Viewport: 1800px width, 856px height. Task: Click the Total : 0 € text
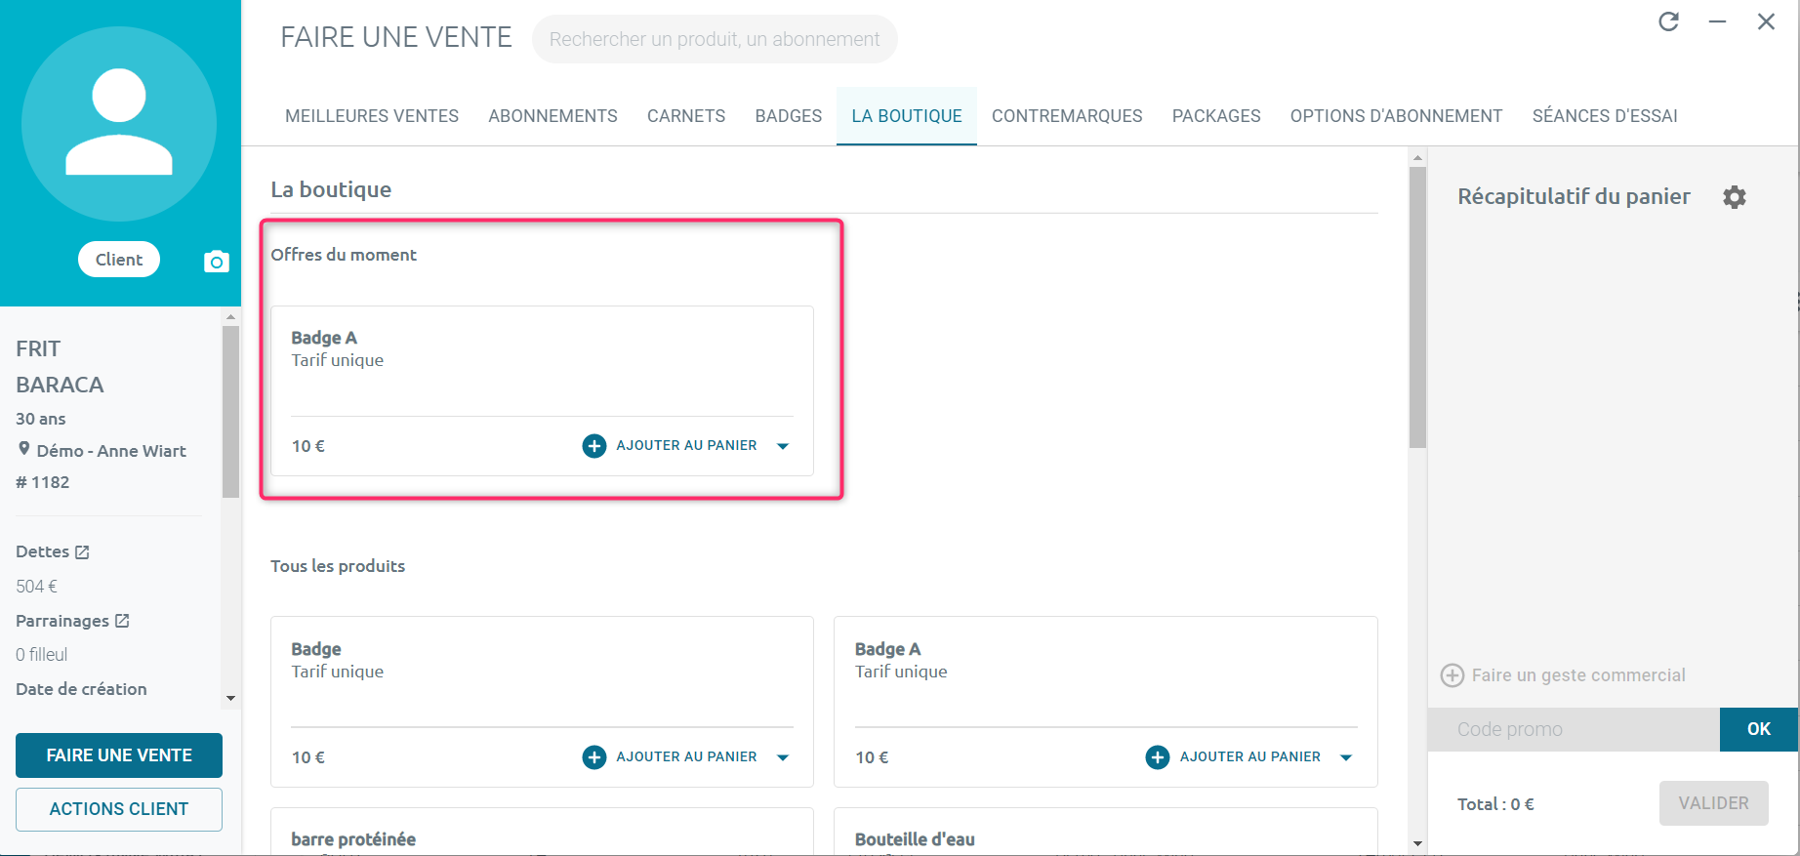click(1495, 804)
